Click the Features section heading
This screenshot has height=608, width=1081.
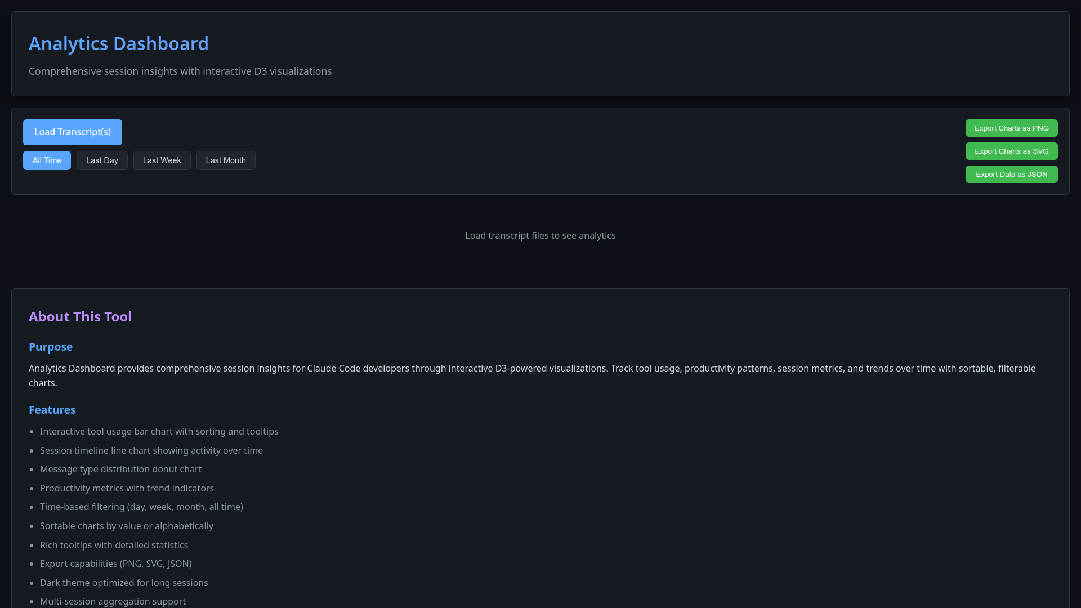(x=52, y=410)
